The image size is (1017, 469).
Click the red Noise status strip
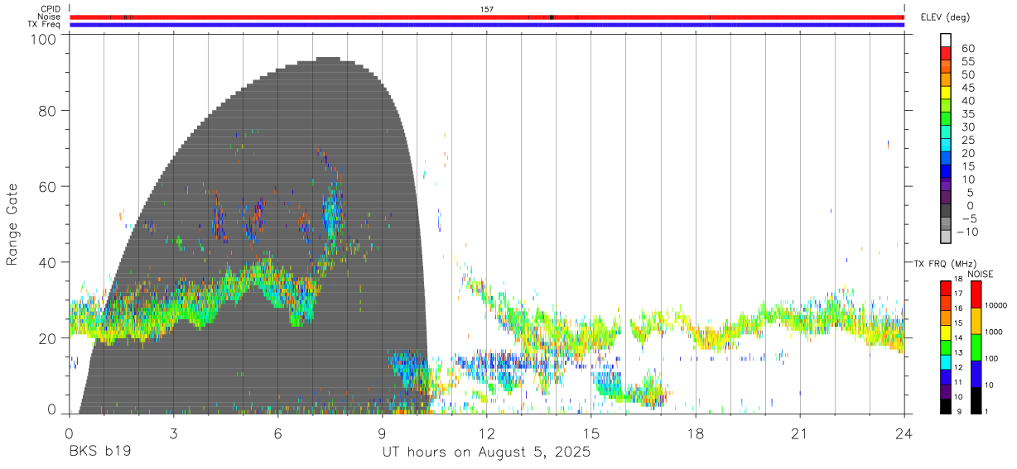point(486,17)
